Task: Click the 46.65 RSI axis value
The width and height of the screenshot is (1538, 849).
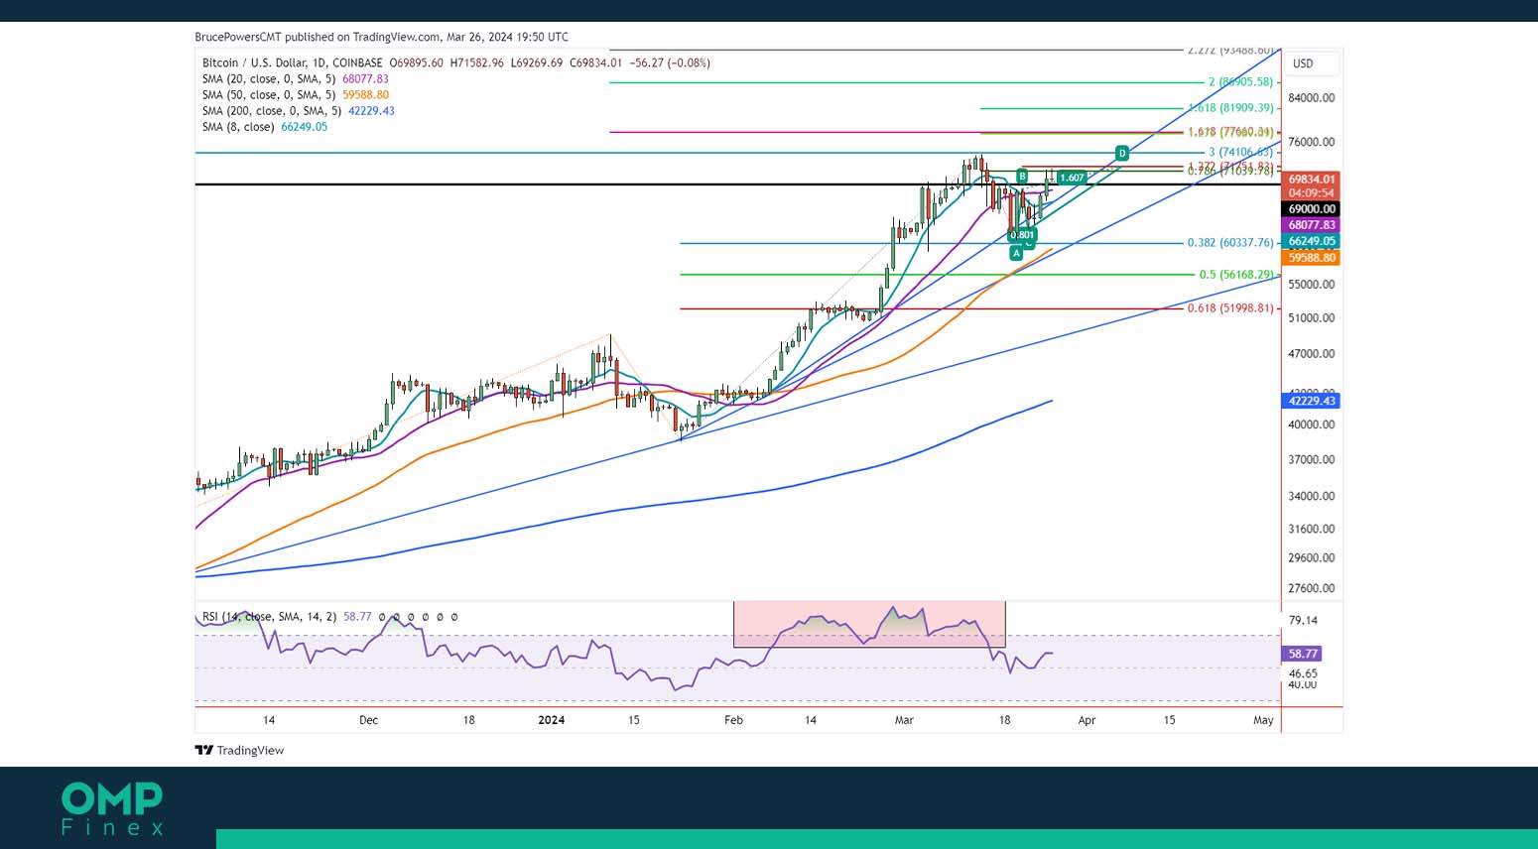Action: (x=1303, y=673)
